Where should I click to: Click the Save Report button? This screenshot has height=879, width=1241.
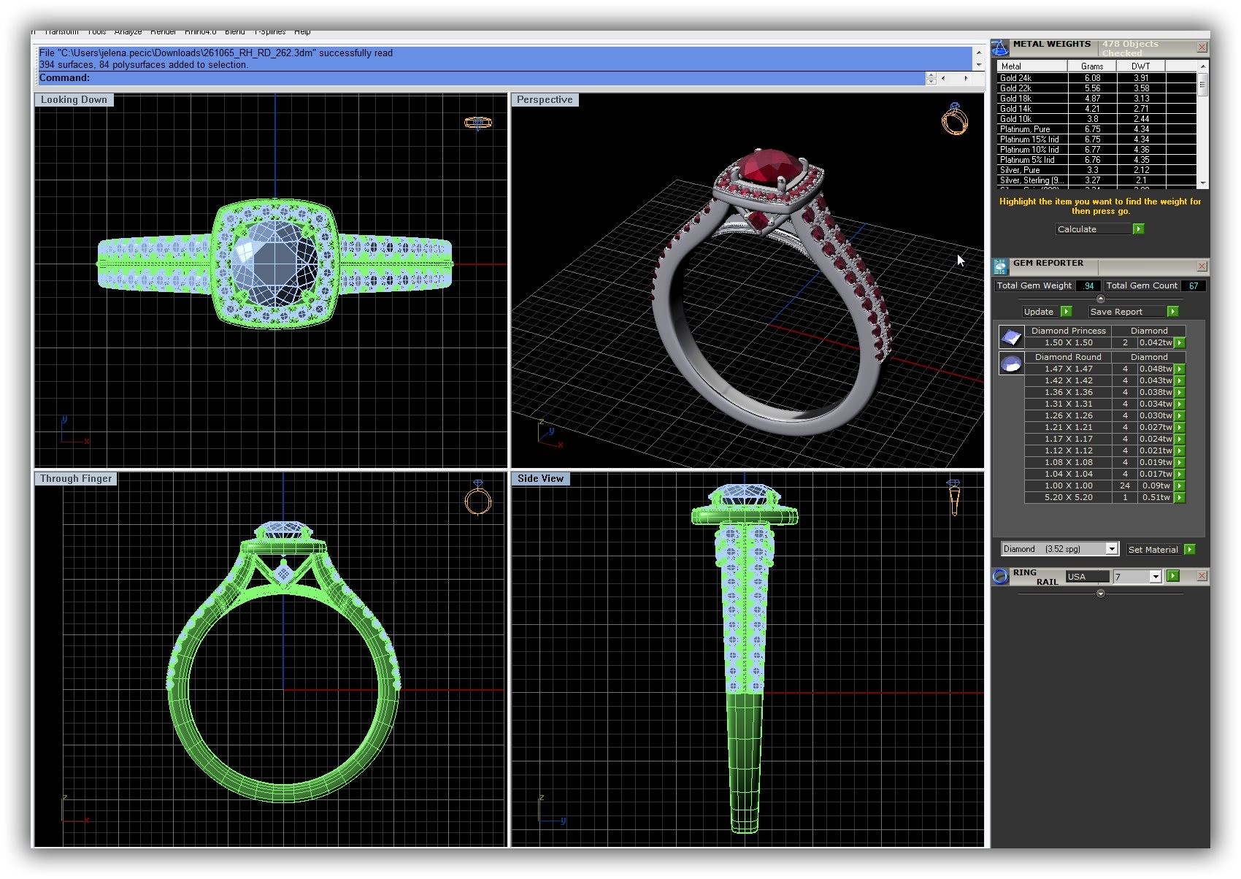pyautogui.click(x=1117, y=312)
